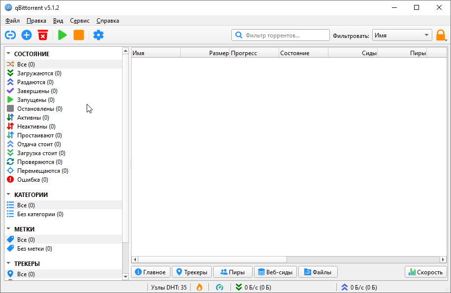Image resolution: width=451 pixels, height=293 pixels.
Task: Click the flame connection status icon
Action: click(x=199, y=287)
